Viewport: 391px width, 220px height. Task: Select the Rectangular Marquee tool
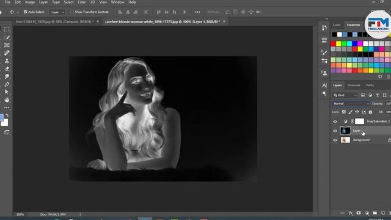(x=7, y=29)
